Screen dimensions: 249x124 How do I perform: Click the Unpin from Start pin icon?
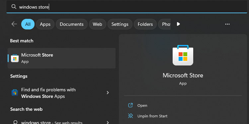(x=130, y=116)
